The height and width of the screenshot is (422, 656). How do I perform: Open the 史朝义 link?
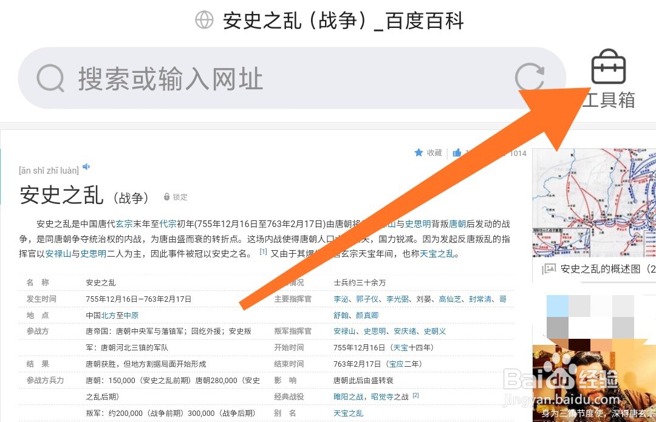435,332
